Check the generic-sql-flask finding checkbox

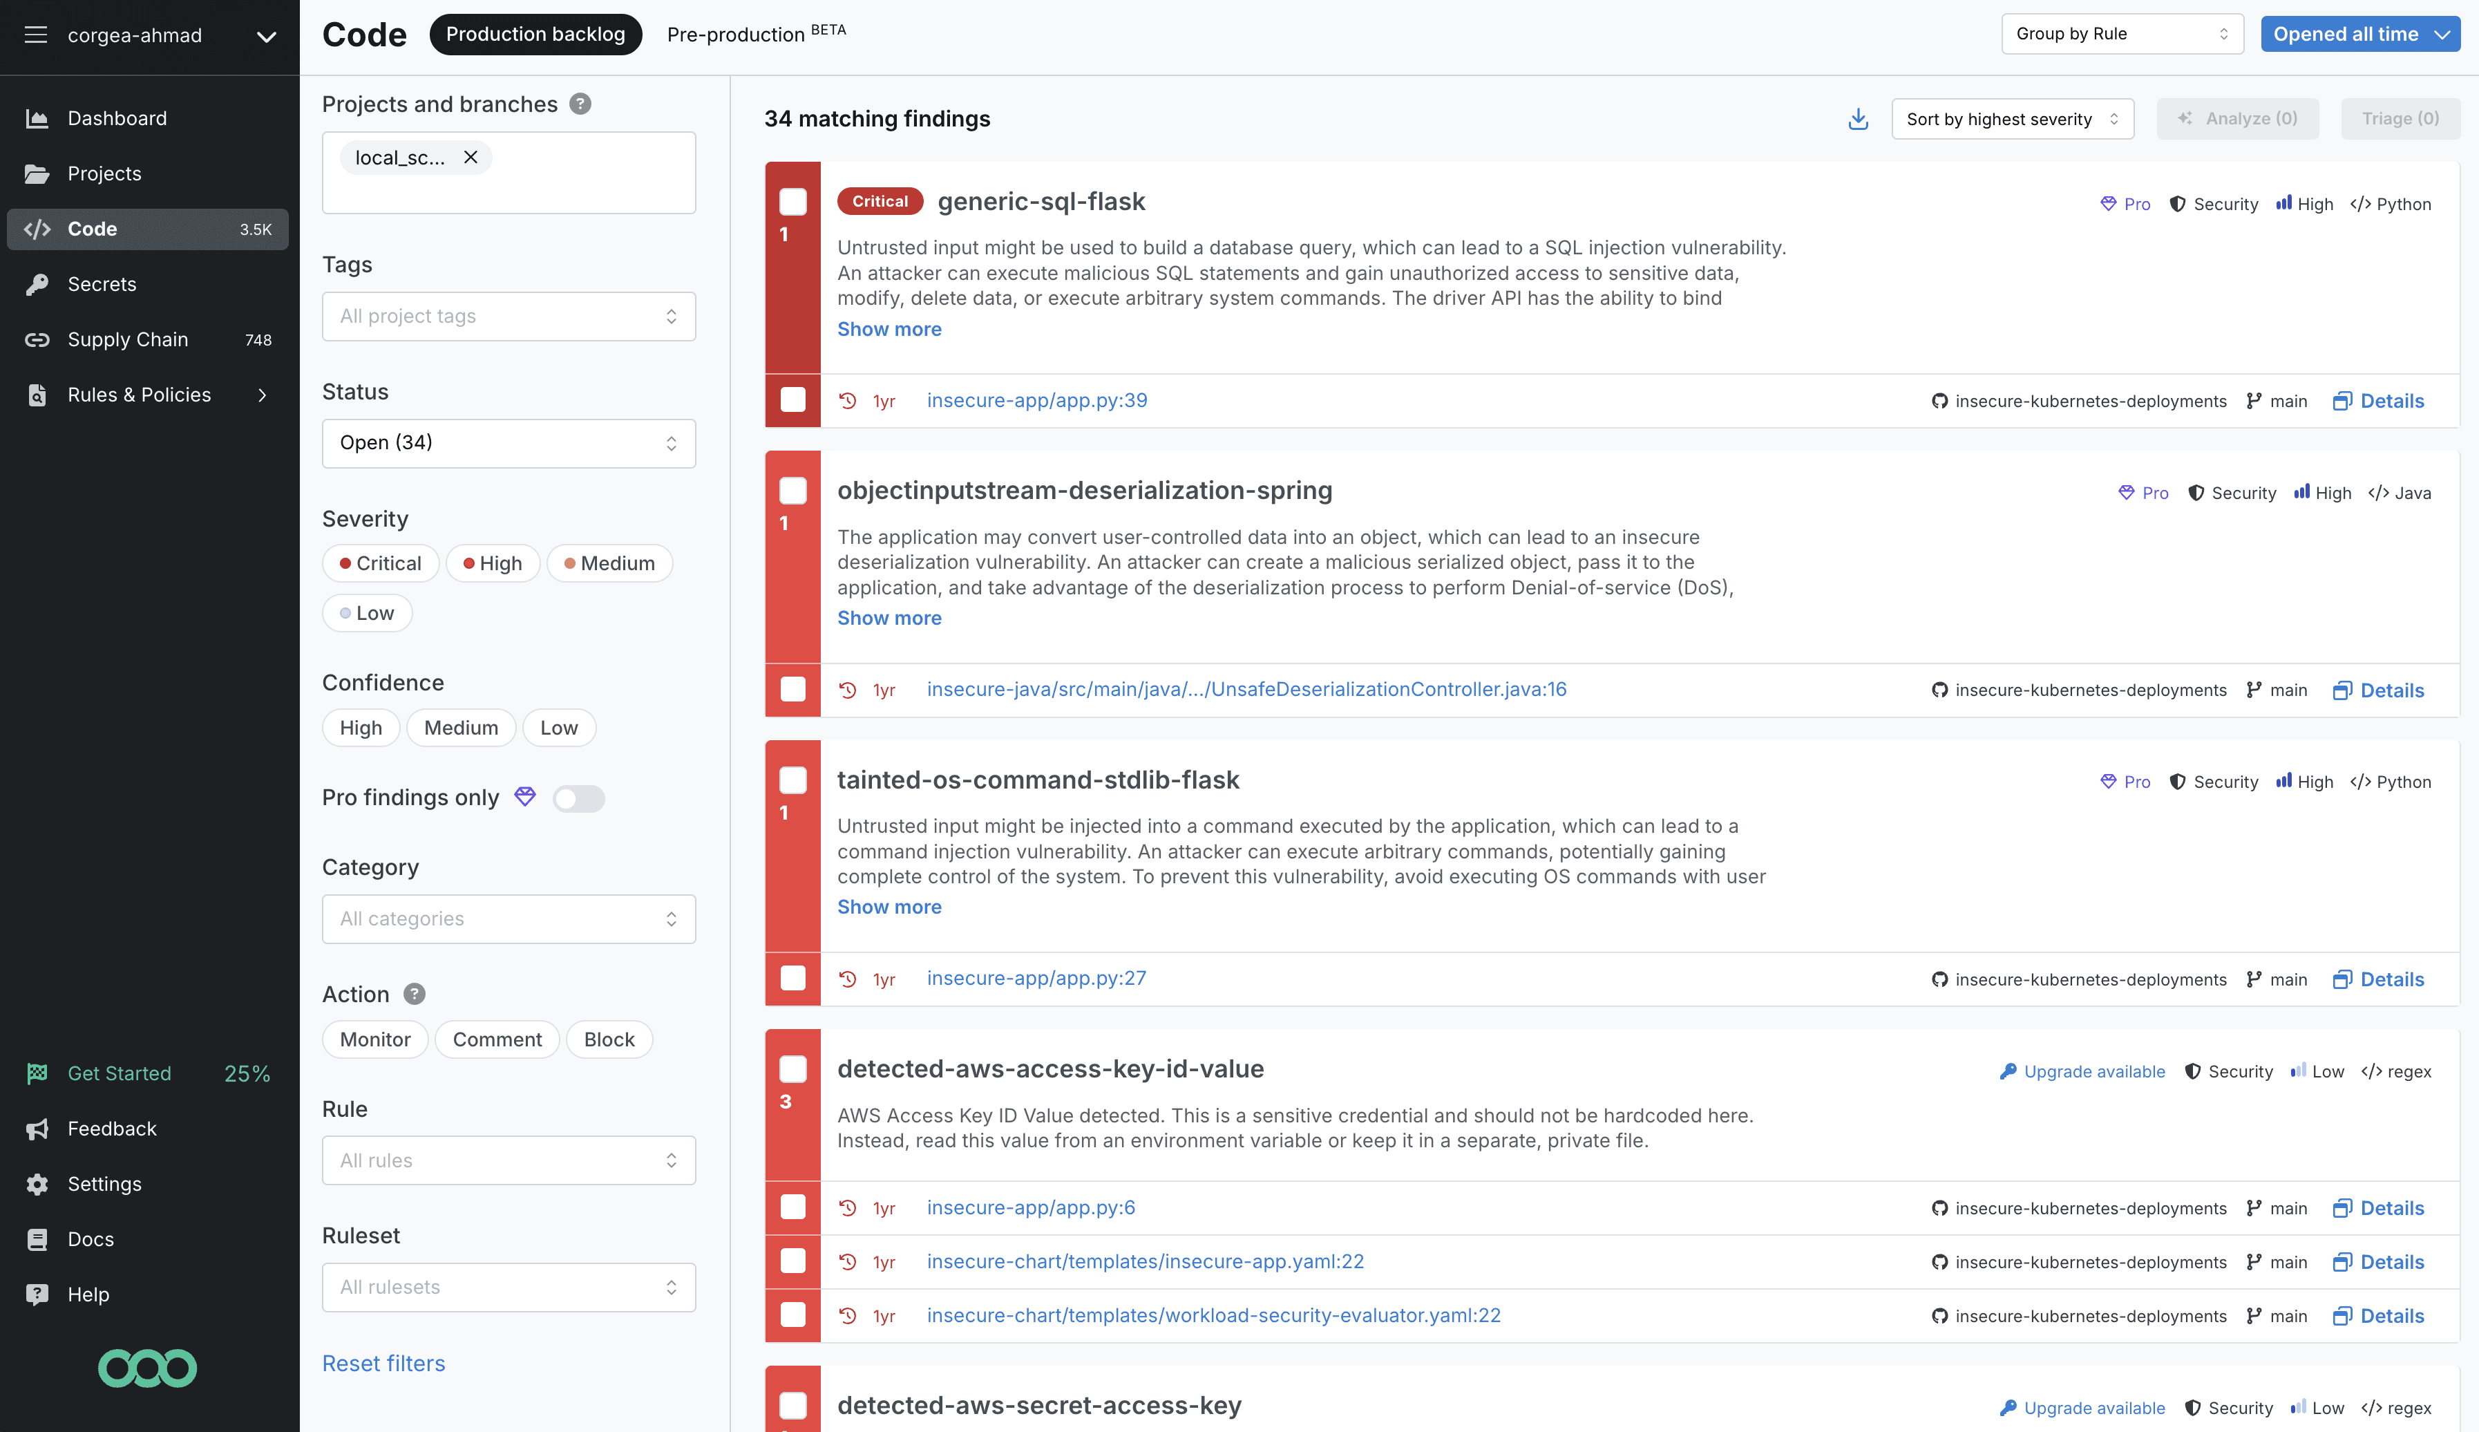[x=792, y=200]
